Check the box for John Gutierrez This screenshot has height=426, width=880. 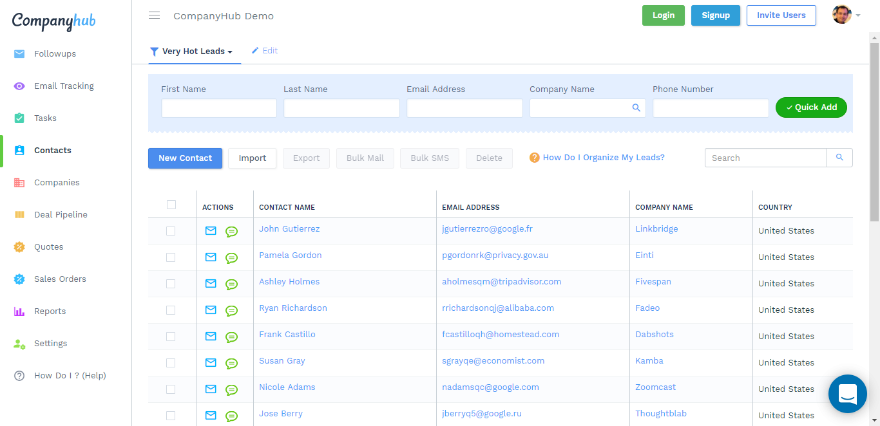point(171,231)
